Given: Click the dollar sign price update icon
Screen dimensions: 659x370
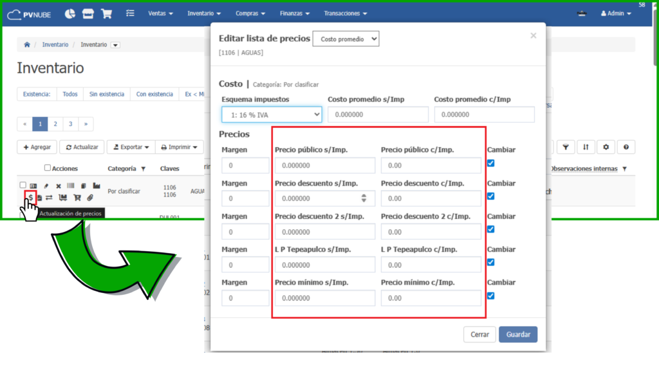Looking at the screenshot, I should (x=30, y=197).
